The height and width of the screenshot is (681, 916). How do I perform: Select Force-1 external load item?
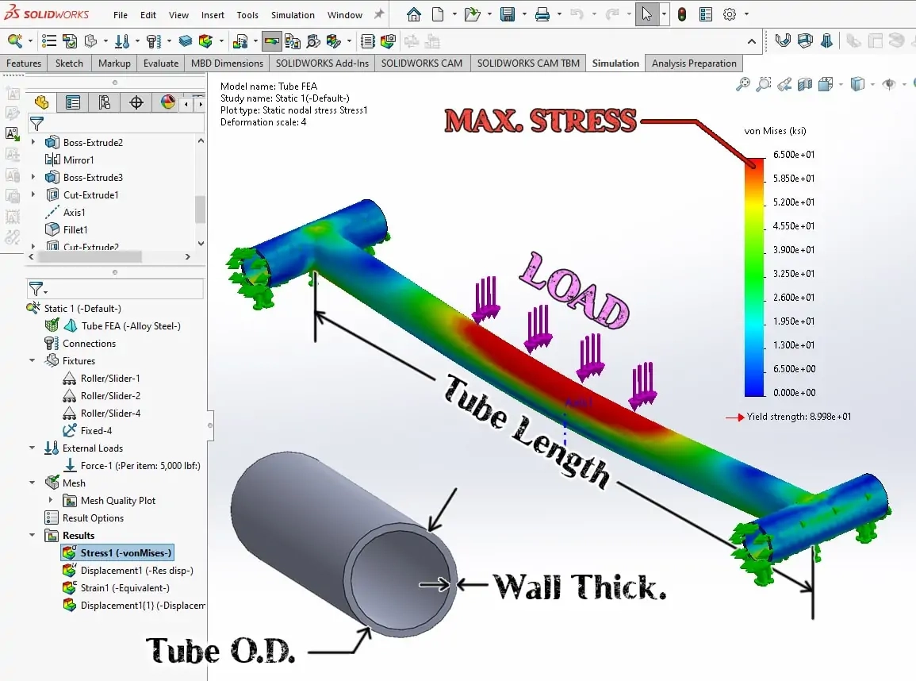(x=140, y=466)
